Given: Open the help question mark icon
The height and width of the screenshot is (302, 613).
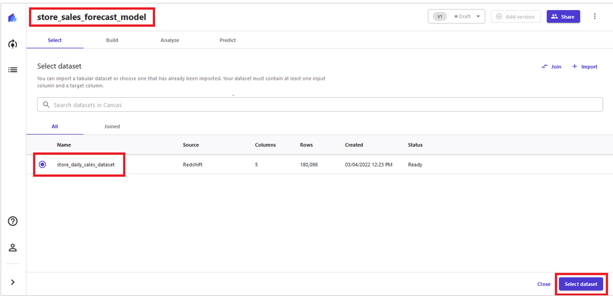Looking at the screenshot, I should (x=12, y=222).
